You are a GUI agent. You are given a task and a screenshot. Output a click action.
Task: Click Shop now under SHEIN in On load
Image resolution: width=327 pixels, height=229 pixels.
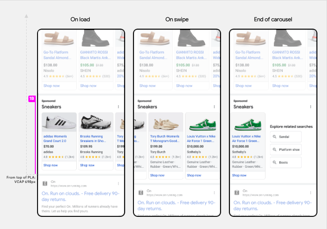[89, 86]
